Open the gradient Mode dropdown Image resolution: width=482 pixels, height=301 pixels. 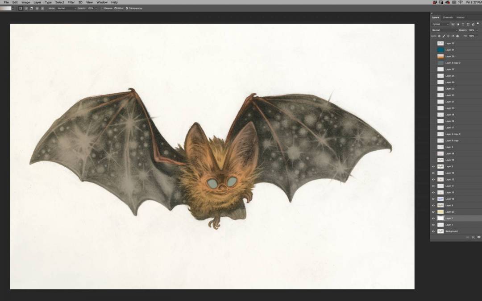[x=66, y=8]
